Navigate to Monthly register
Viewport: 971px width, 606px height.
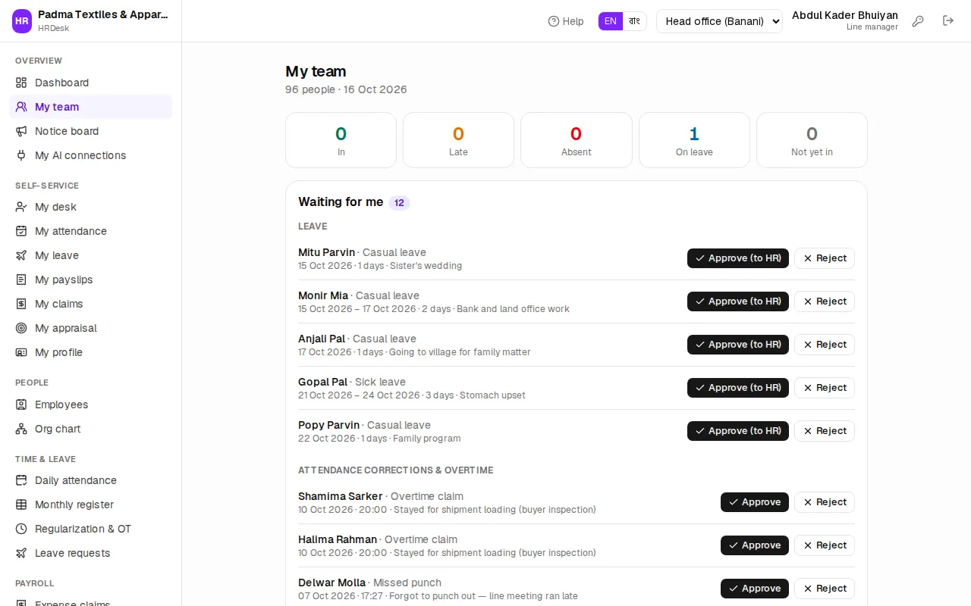pos(90,504)
